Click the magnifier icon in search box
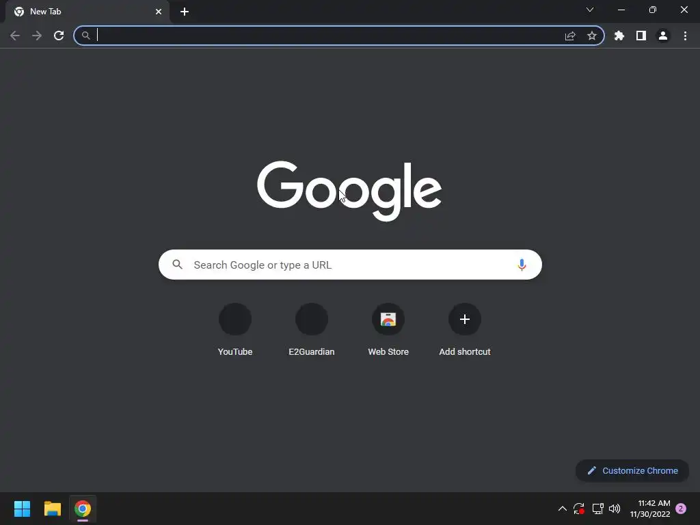 point(178,265)
